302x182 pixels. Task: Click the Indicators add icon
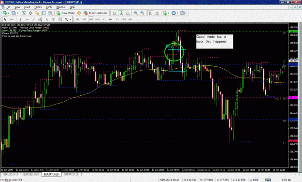(x=165, y=13)
